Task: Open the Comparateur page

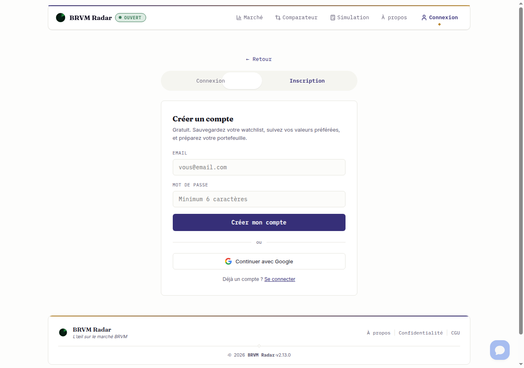Action: (x=296, y=18)
